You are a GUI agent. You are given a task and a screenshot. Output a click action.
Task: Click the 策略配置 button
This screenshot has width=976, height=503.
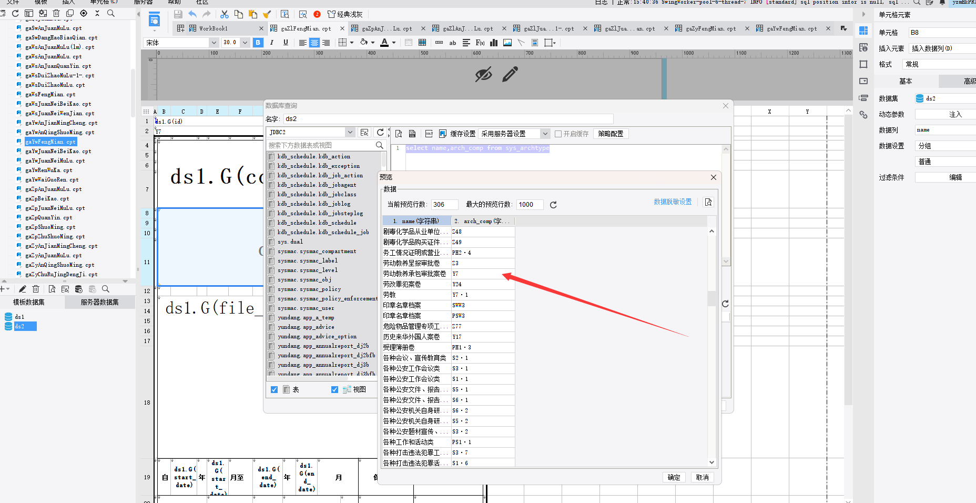point(611,134)
